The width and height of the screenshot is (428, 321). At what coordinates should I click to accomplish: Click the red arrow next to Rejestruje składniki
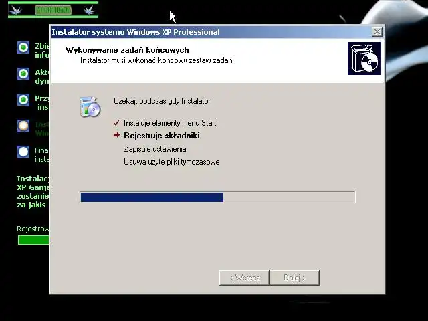click(x=116, y=135)
